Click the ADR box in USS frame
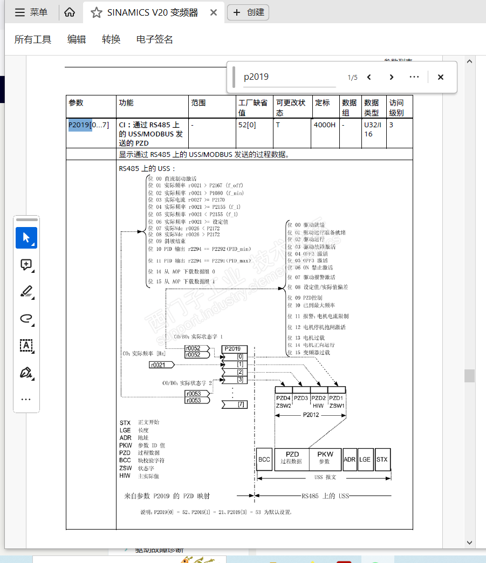Screen dimensions: 486x563 [x=350, y=459]
